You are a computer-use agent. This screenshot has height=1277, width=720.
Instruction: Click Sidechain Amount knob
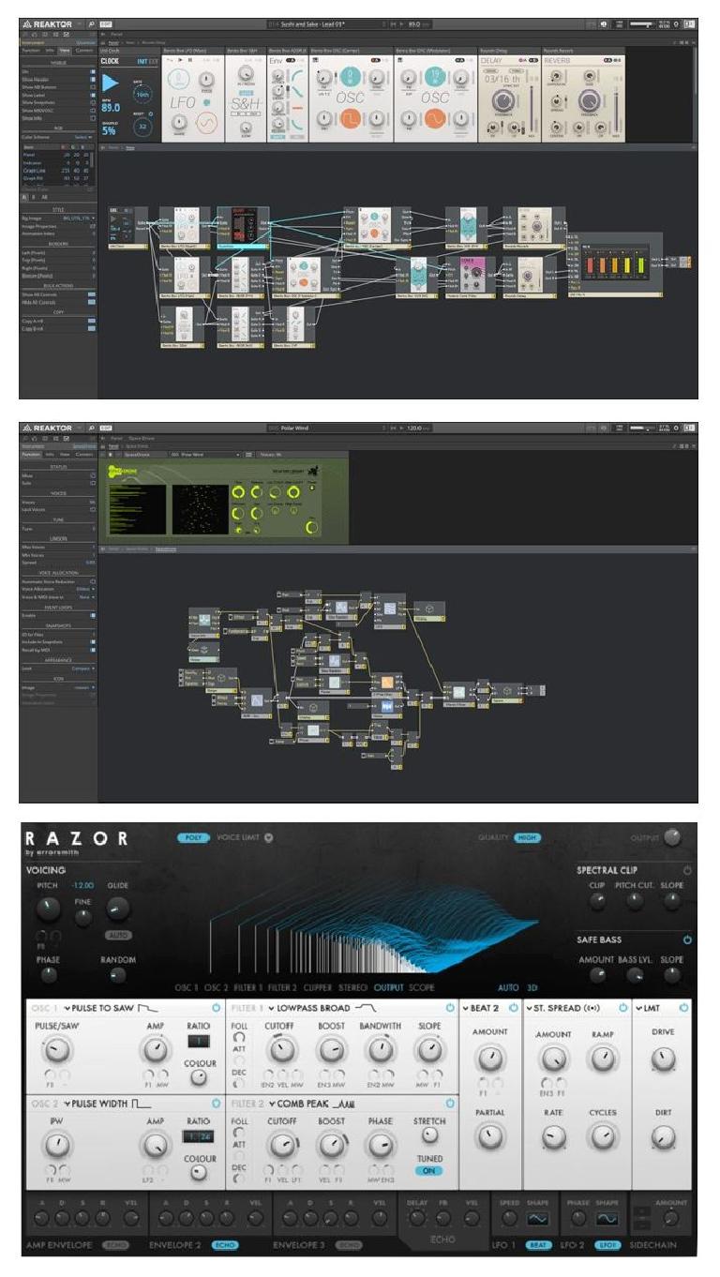point(670,1219)
